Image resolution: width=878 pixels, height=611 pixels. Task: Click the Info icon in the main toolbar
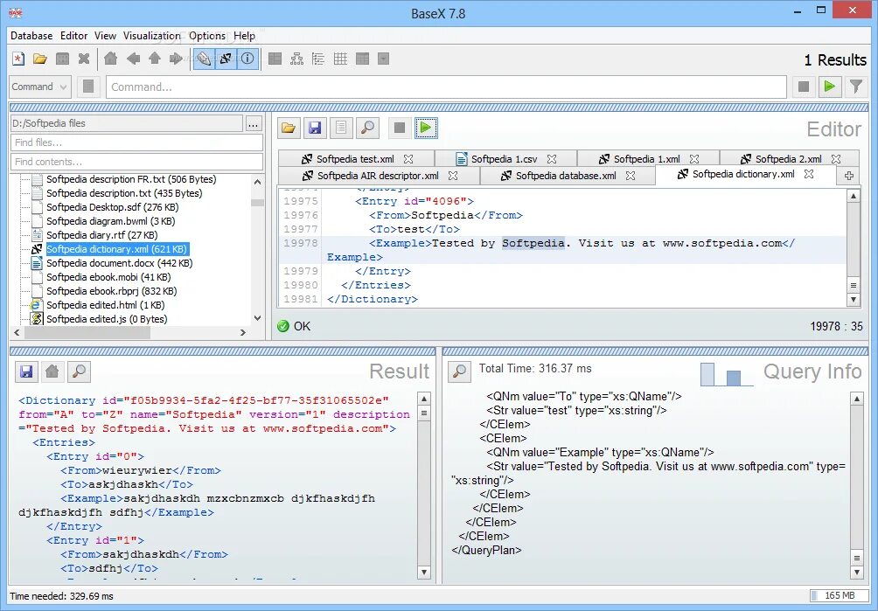247,59
